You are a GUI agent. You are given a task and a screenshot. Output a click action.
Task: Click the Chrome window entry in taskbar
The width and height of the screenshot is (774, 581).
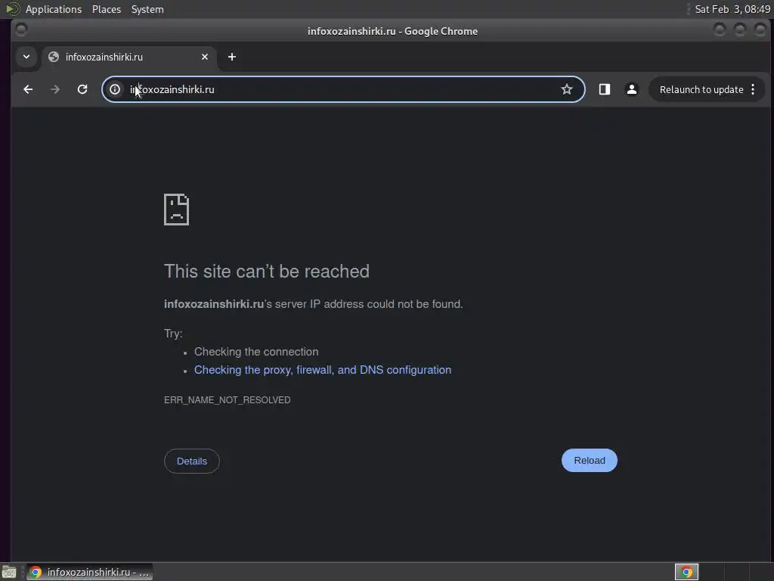(89, 572)
